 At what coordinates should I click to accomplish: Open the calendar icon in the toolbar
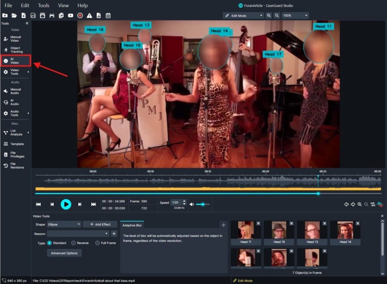[x=108, y=15]
